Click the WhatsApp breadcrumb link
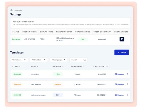The image size is (143, 107). (18, 10)
